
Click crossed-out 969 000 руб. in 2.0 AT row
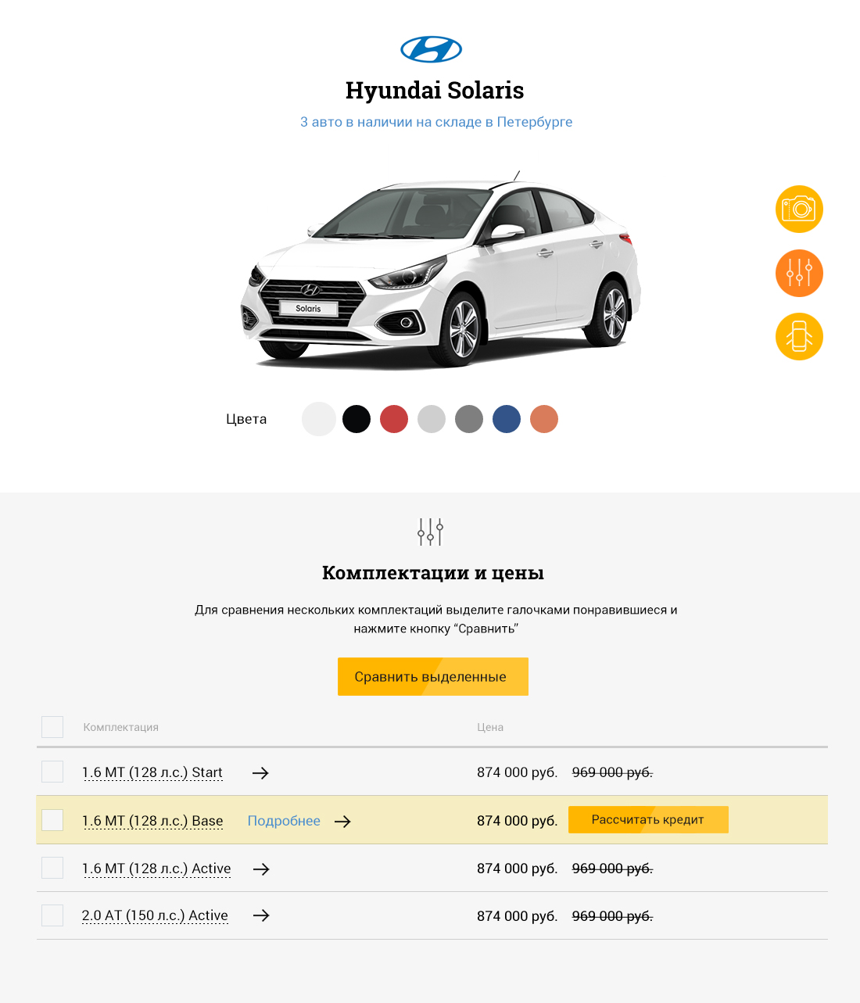tap(612, 916)
